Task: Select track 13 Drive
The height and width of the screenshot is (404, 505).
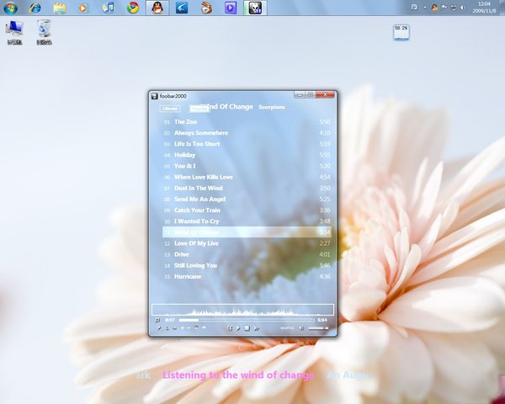Action: tap(247, 254)
